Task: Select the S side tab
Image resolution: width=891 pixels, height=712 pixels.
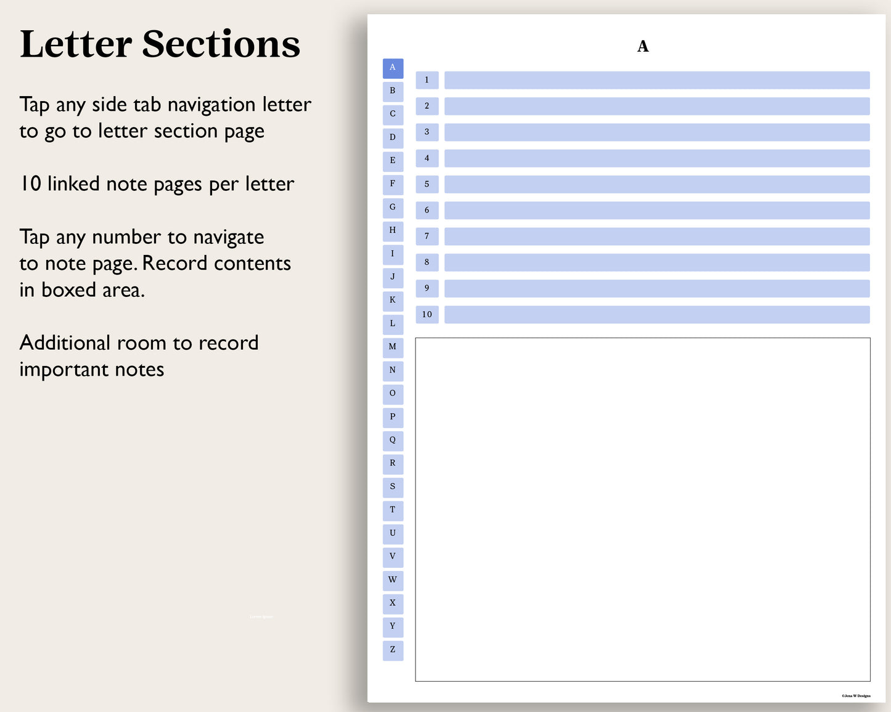Action: (x=392, y=487)
